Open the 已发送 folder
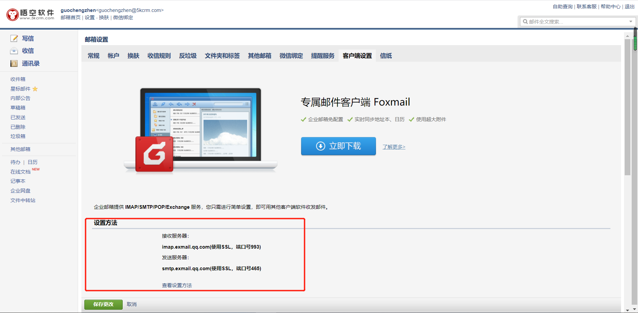The height and width of the screenshot is (313, 638). click(18, 117)
